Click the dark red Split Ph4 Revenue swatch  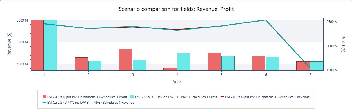(222, 97)
